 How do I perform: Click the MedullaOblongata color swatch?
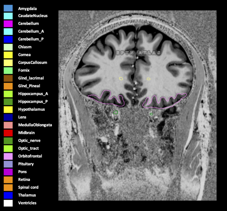pyautogui.click(x=8, y=125)
